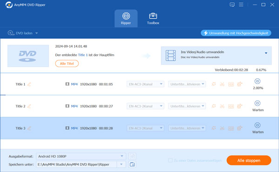Click the DVD laden button
Image resolution: width=279 pixels, height=172 pixels.
pyautogui.click(x=20, y=33)
